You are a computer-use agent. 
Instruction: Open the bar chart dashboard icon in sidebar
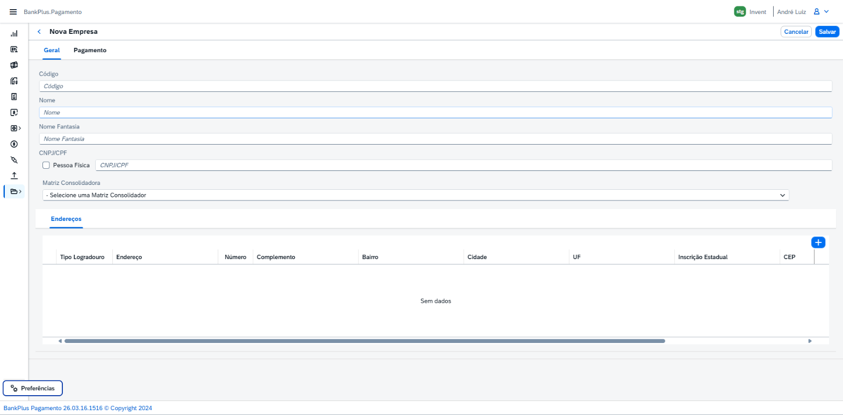coord(14,33)
